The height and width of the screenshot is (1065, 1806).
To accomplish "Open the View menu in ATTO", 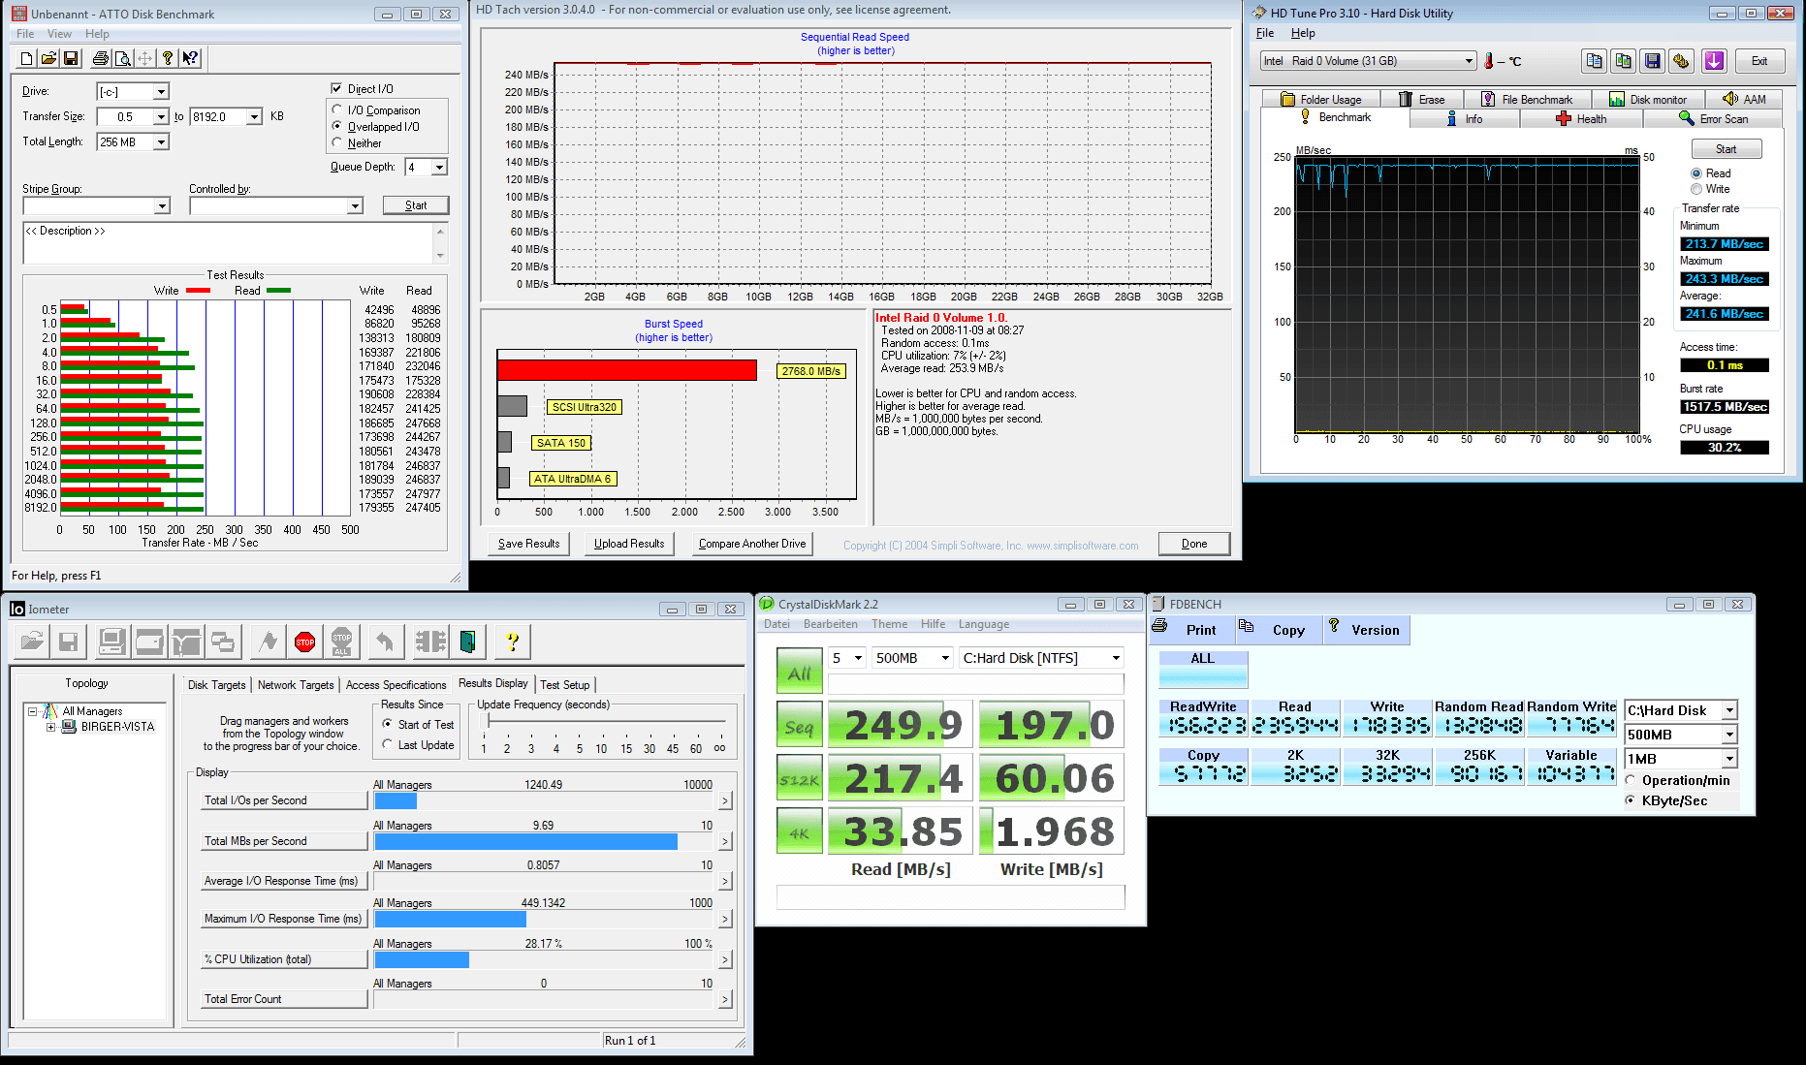I will [x=59, y=34].
